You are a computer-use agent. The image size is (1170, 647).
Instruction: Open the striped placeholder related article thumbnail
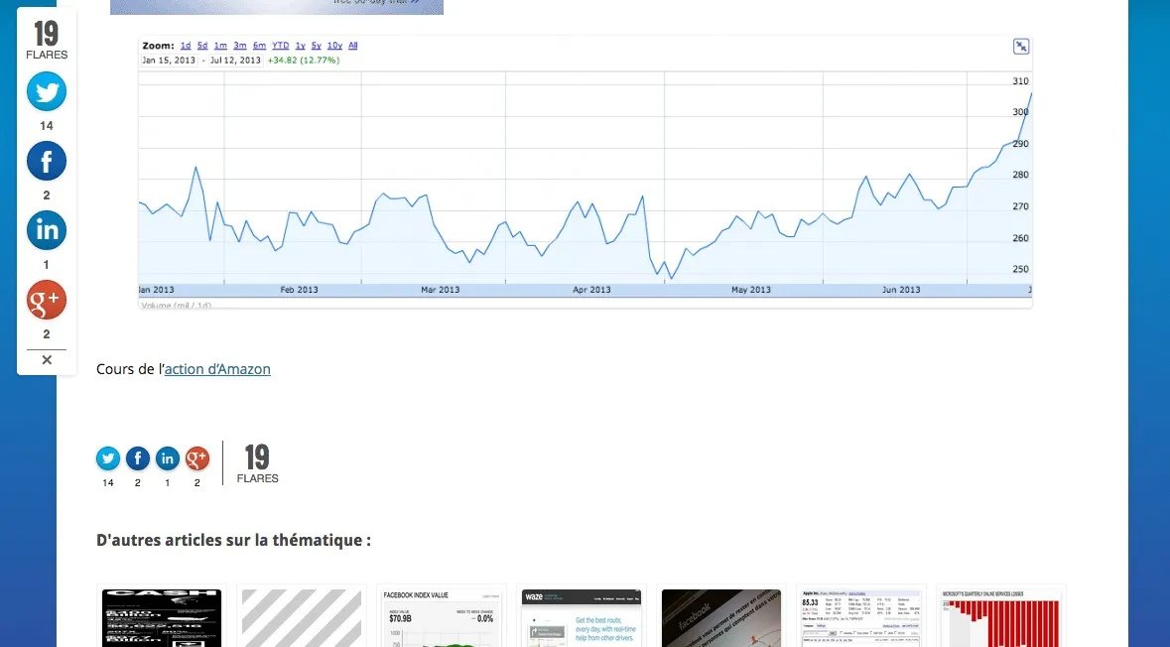pyautogui.click(x=302, y=618)
